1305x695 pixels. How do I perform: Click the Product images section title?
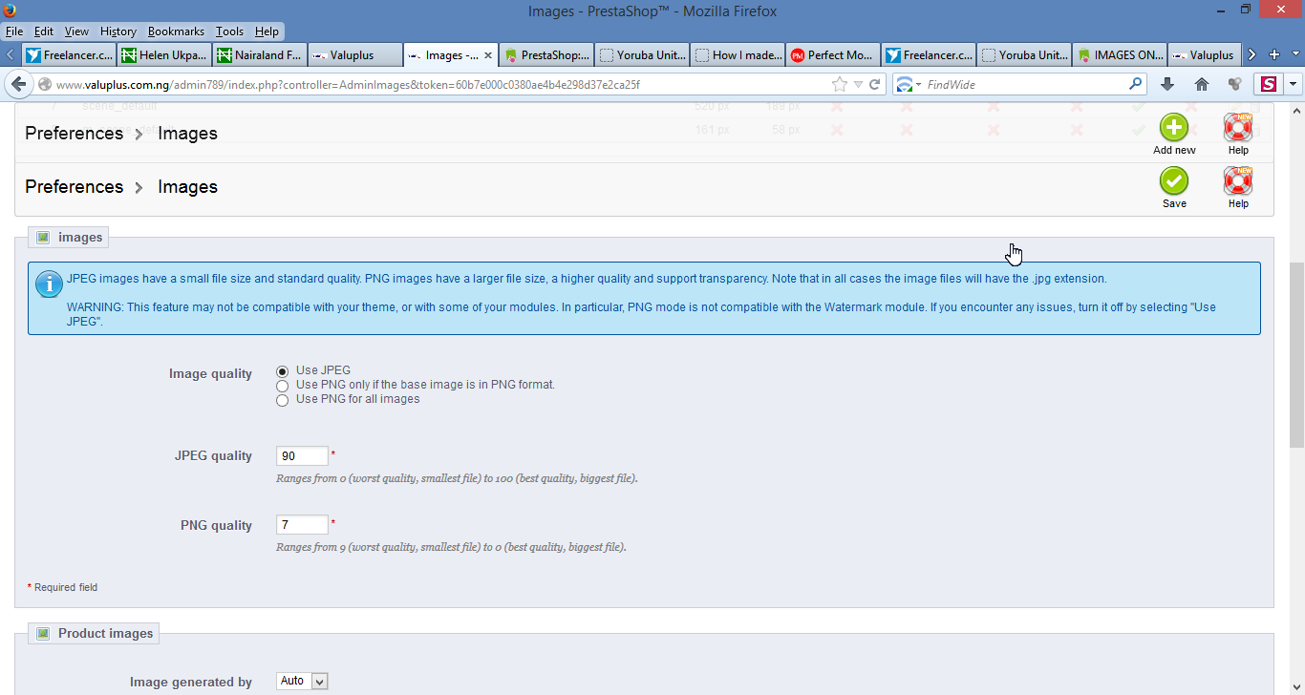click(x=105, y=633)
